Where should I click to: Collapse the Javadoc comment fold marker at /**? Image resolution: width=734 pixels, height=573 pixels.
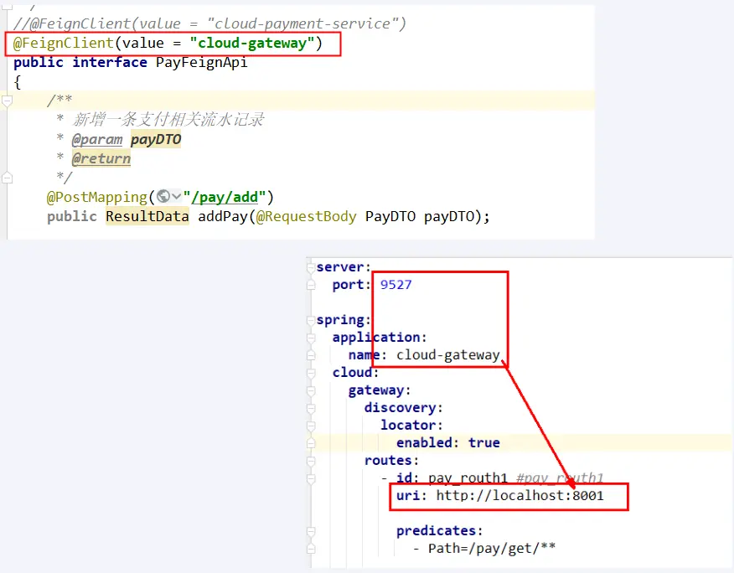[x=8, y=101]
